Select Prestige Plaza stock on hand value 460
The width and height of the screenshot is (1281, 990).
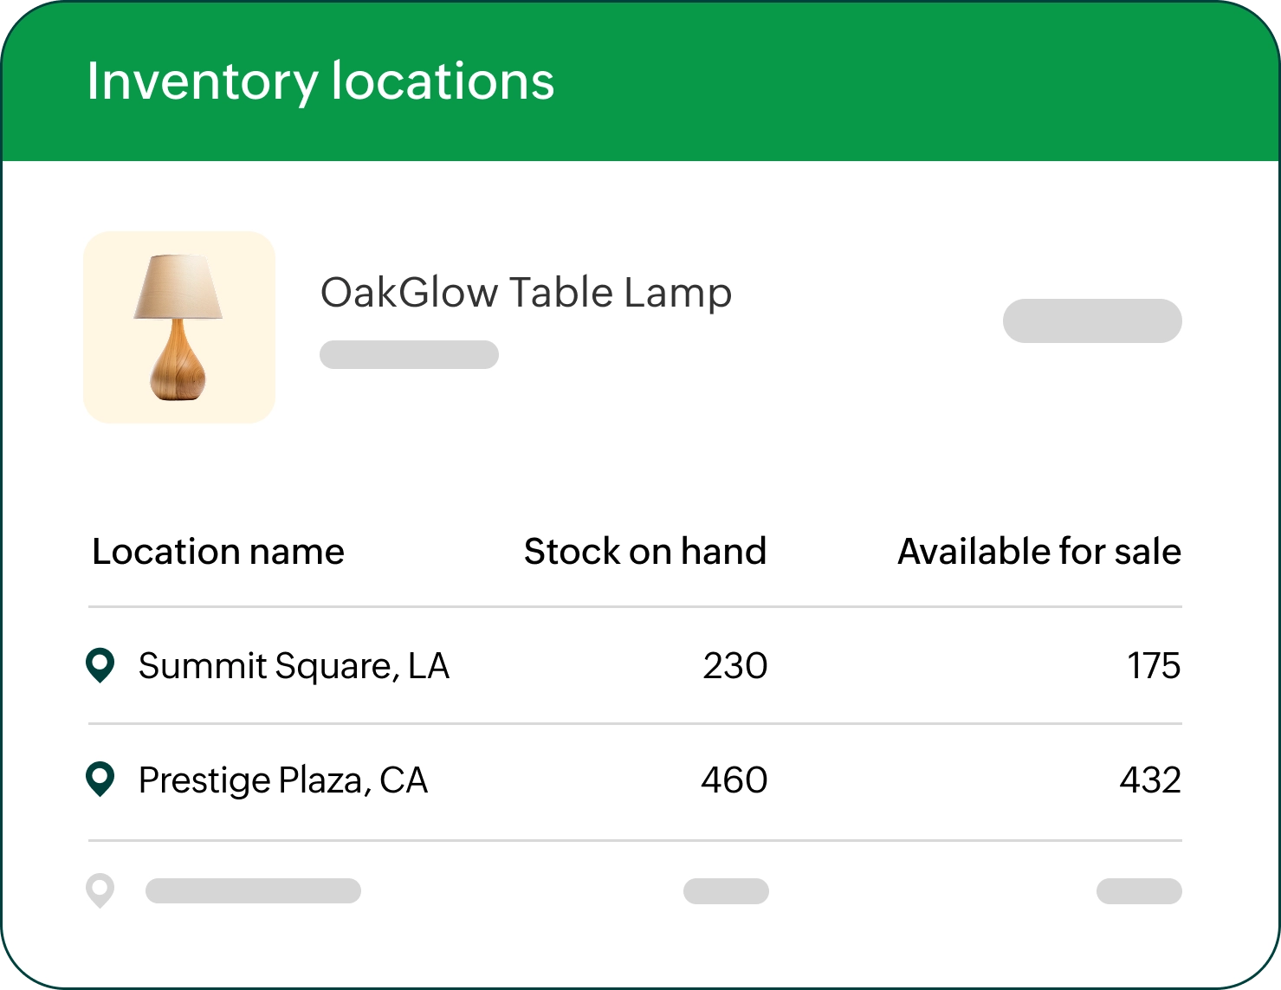tap(734, 780)
